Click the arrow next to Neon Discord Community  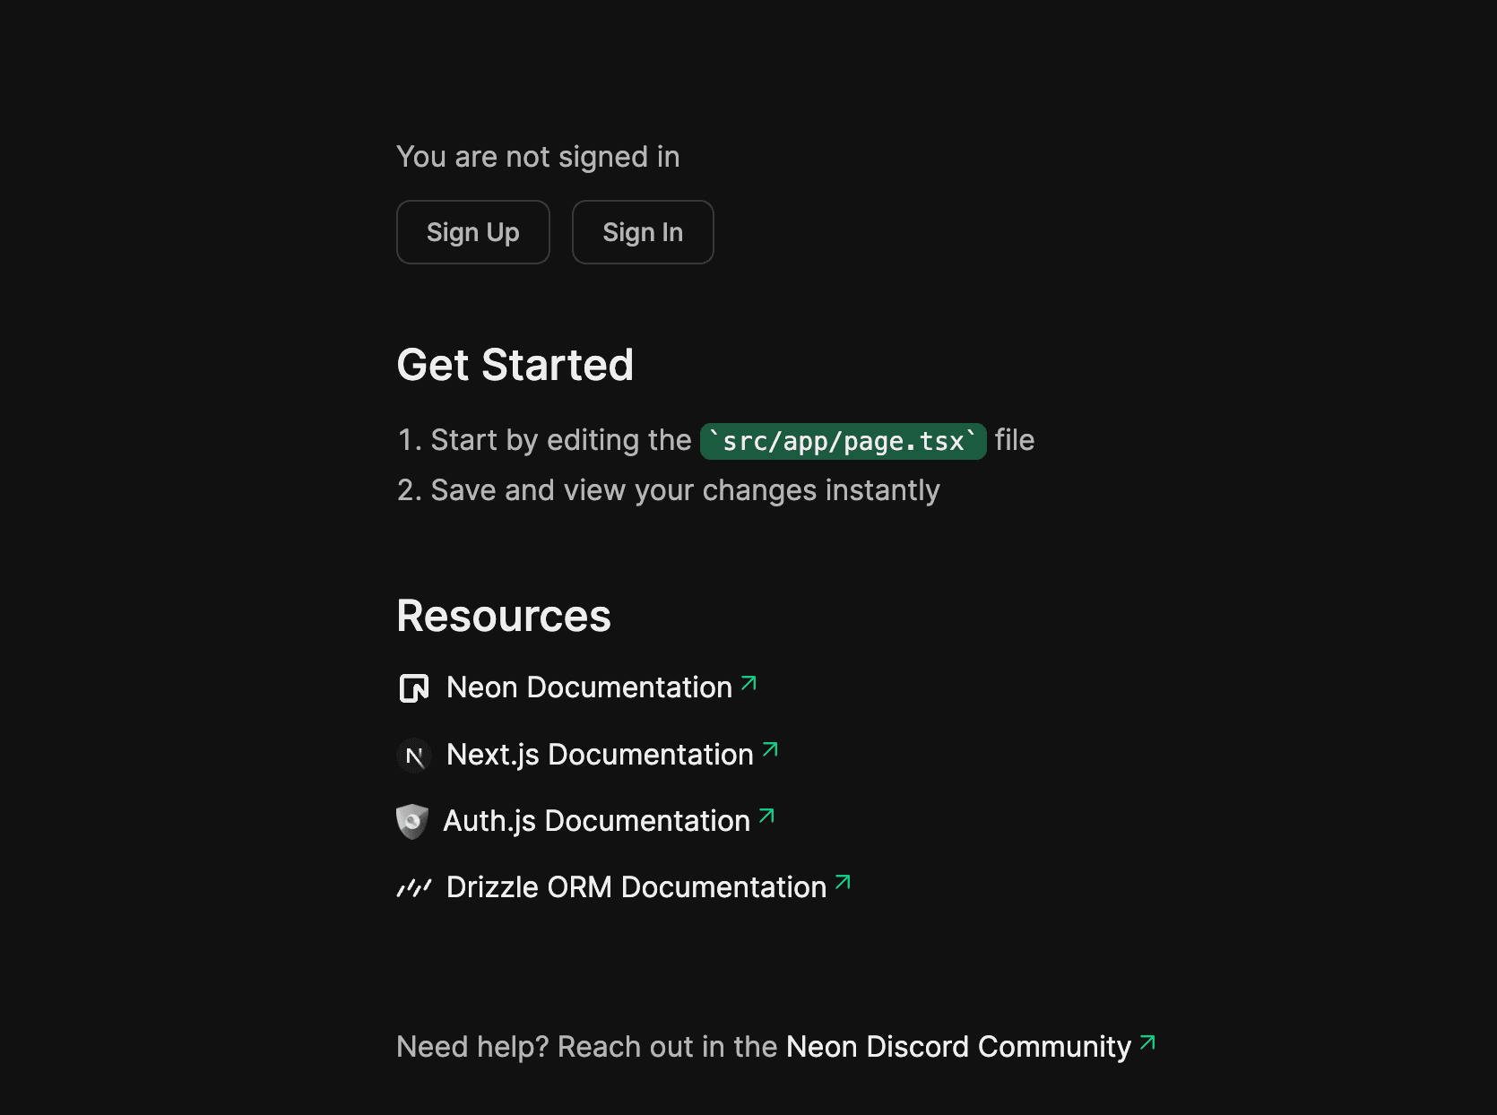coord(1146,1042)
